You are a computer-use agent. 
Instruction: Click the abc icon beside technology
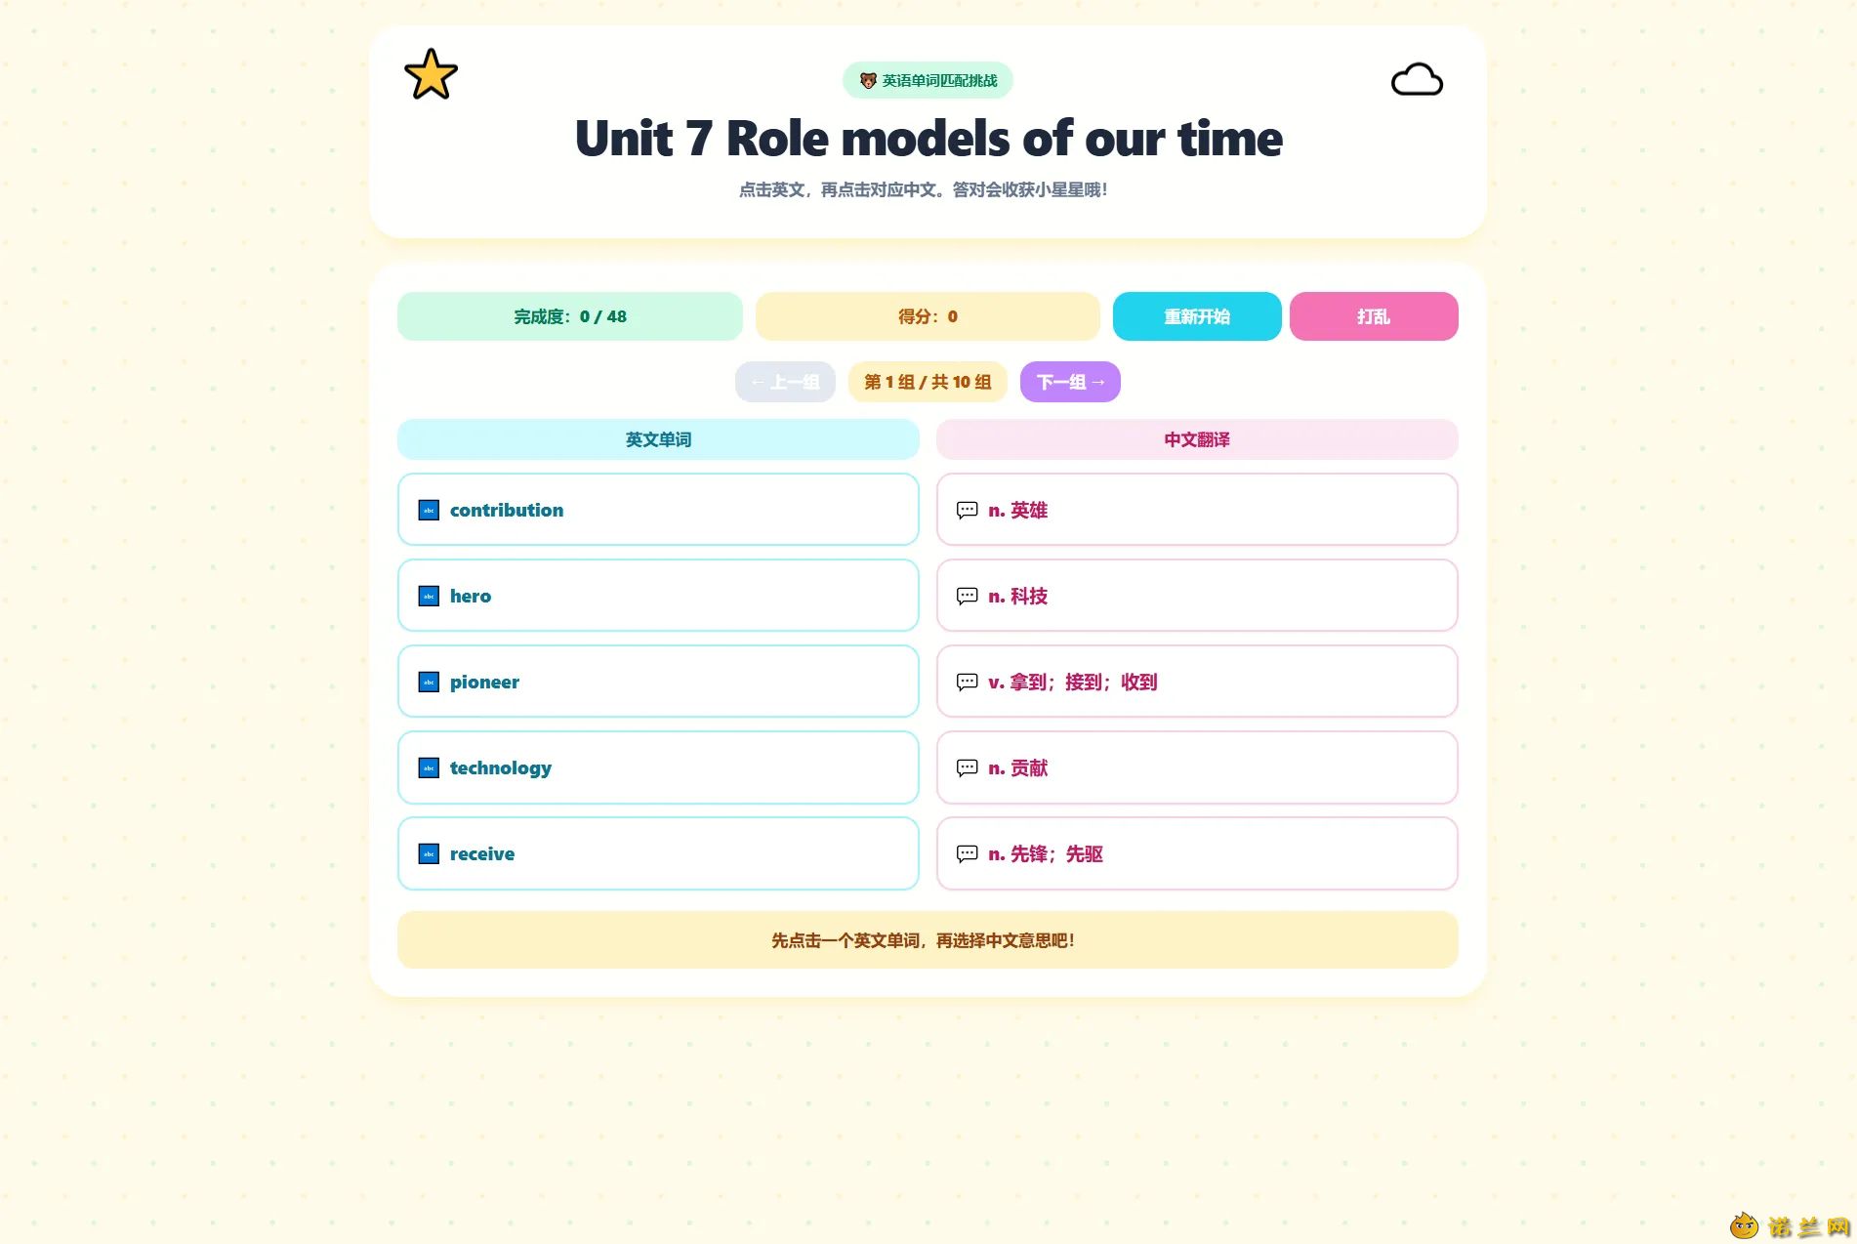tap(429, 767)
